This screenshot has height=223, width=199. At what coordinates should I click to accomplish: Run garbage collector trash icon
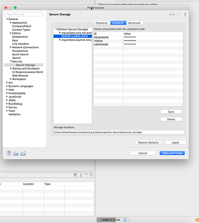[125, 220]
